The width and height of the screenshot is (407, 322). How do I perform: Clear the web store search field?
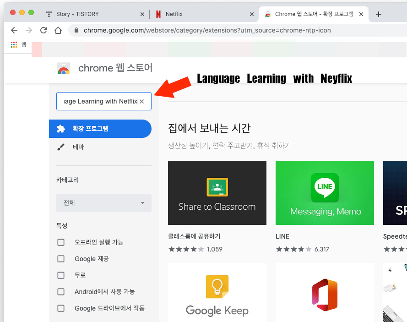[142, 101]
